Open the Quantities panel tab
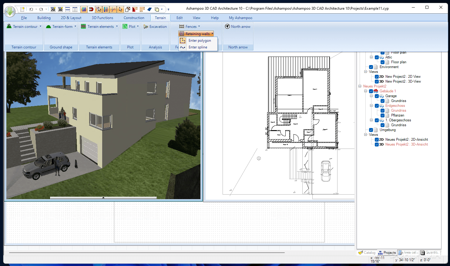The image size is (450, 266). pyautogui.click(x=430, y=253)
